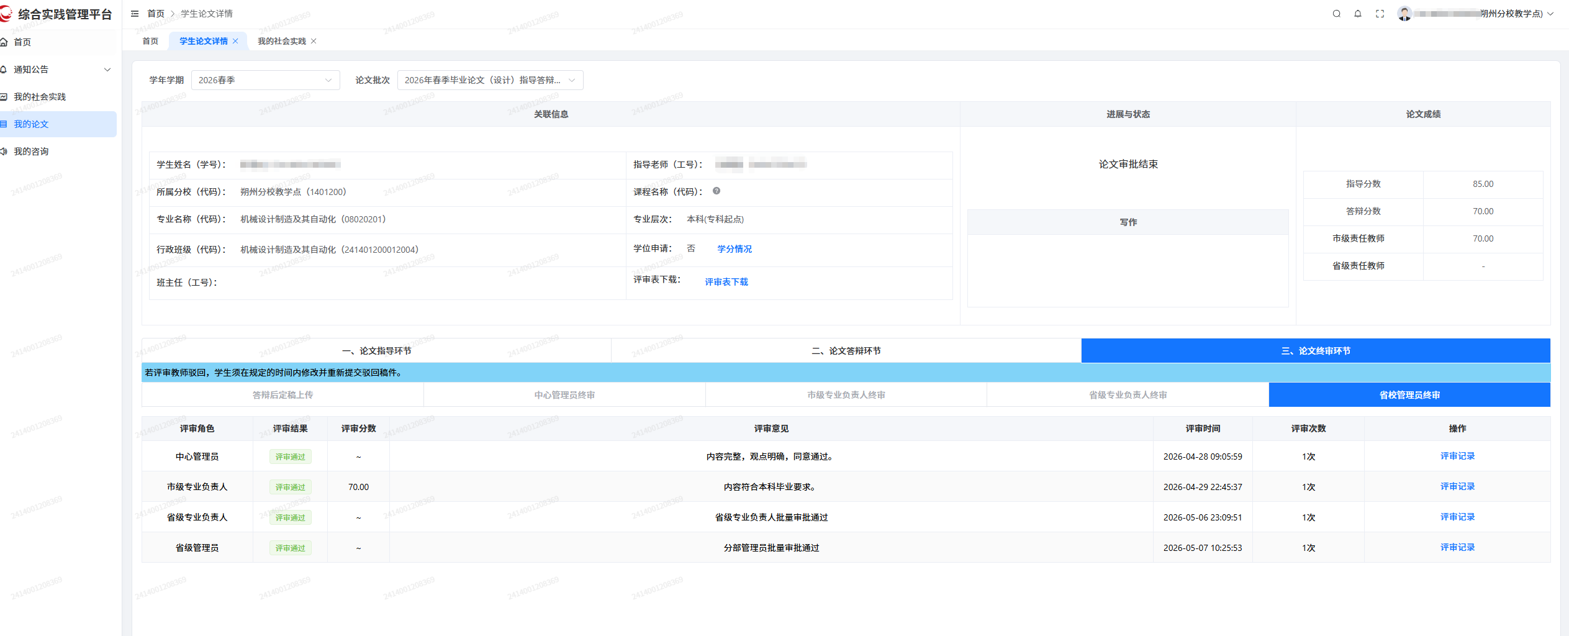Screen dimensions: 1569x636
Task: Open the user account dropdown arrow
Action: 1550,14
